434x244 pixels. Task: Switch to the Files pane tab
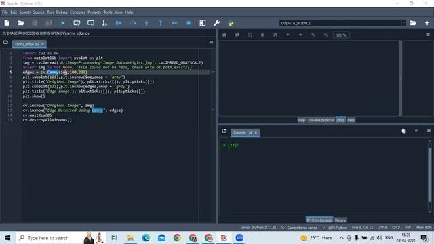coord(351,120)
